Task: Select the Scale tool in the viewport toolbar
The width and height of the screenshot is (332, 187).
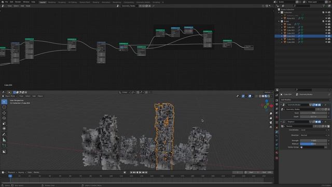Action: [x=4, y=124]
